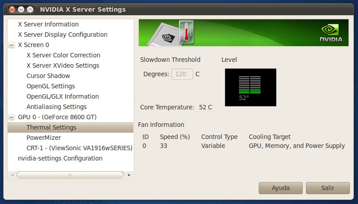Image resolution: width=358 pixels, height=204 pixels.
Task: Open Antialiasing Settings
Action: tap(57, 107)
